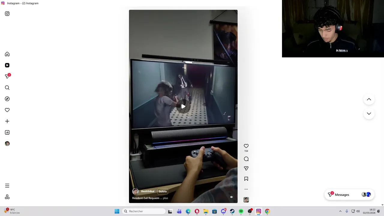The height and width of the screenshot is (216, 384).
Task: Open Google Chrome from the taskbar
Action: click(267, 211)
